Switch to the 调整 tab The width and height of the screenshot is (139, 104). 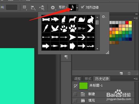(x=77, y=79)
